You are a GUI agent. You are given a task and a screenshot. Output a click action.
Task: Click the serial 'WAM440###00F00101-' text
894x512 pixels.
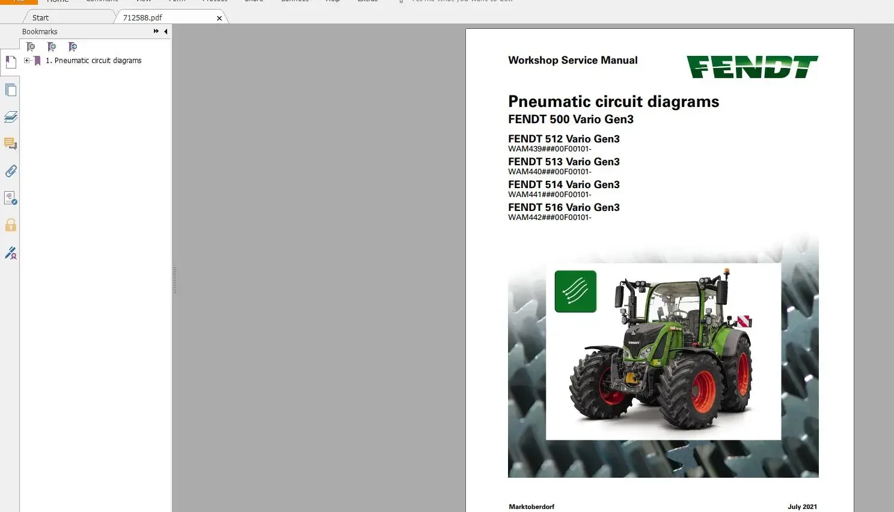pos(550,172)
